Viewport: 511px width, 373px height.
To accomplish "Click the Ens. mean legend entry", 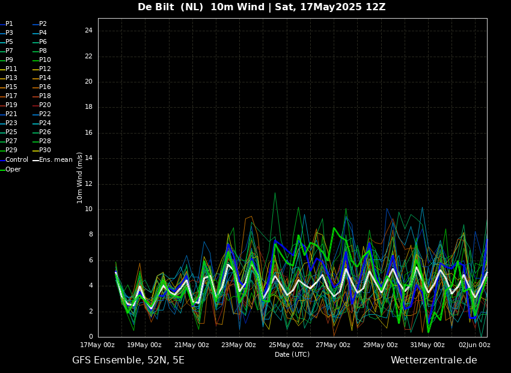I will click(x=55, y=160).
